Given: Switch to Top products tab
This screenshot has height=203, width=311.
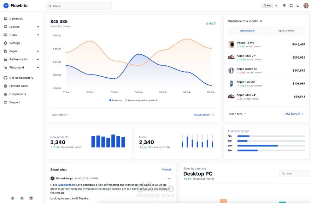Looking at the screenshot, I should pyautogui.click(x=247, y=31).
